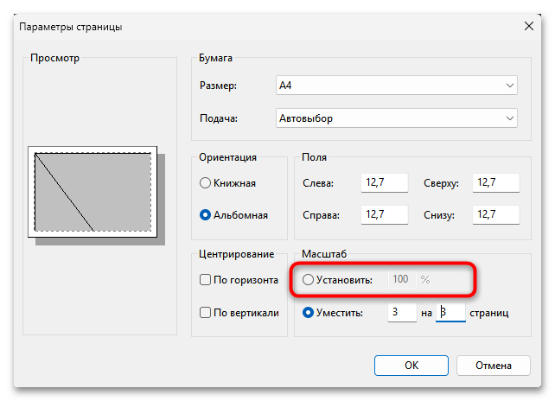Focus the Снизу margin input
Viewport: 555px width, 401px height.
tap(496, 214)
